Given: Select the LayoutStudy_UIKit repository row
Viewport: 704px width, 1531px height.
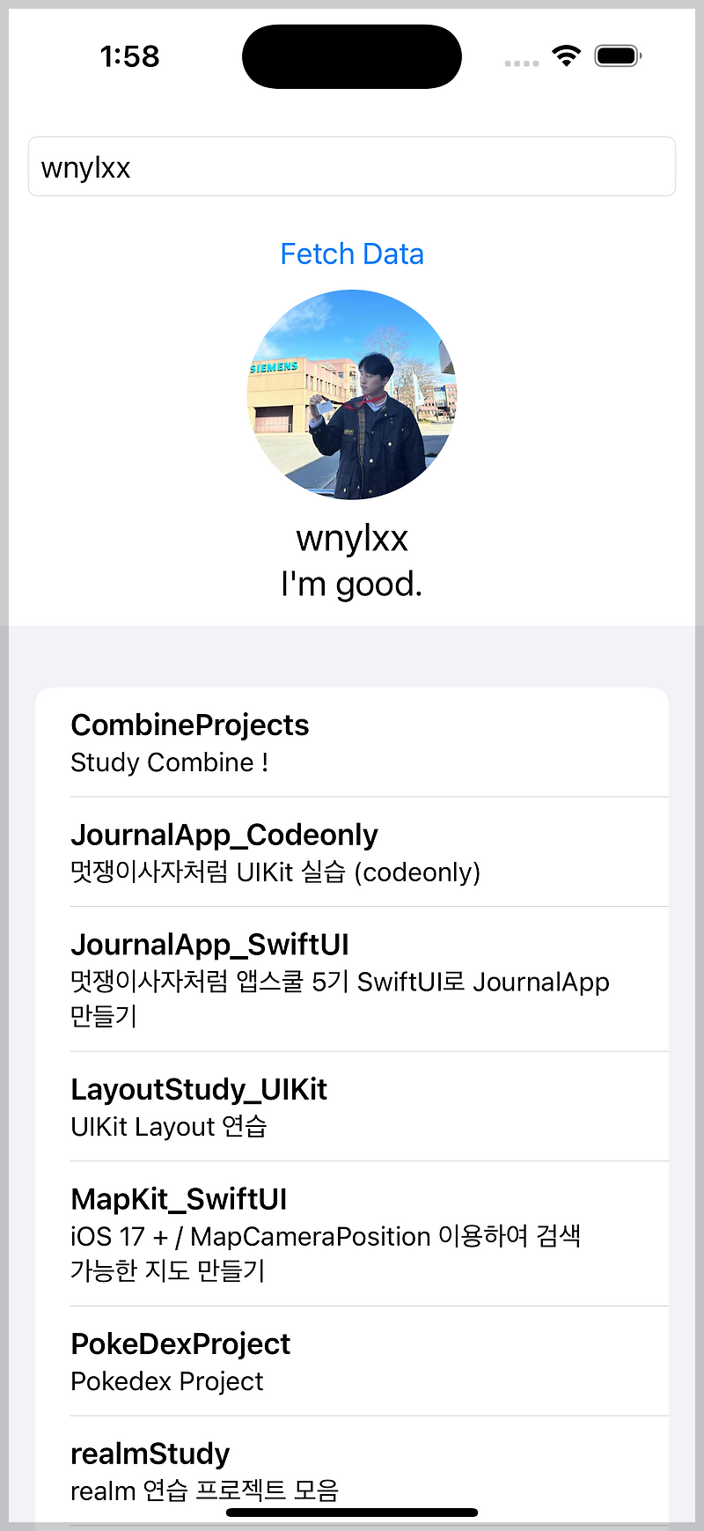Looking at the screenshot, I should [352, 1107].
